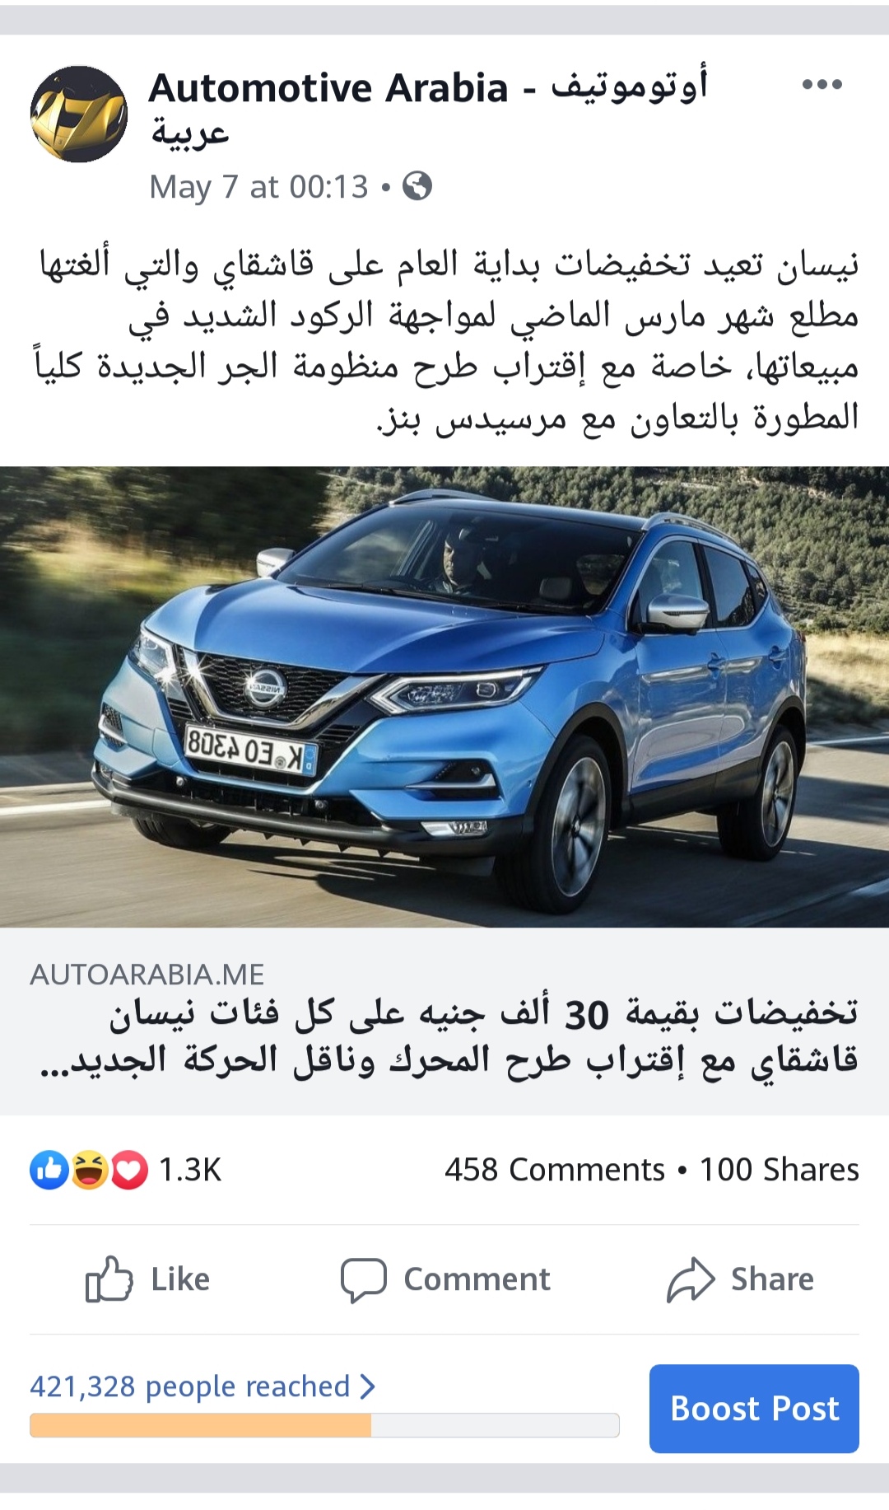Tap the Share arrow icon

tap(690, 1279)
